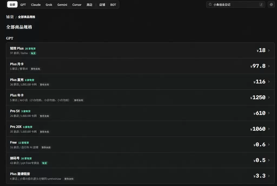277x186 pixels.
Task: Toggle the light/dark theme sun icon
Action: click(x=271, y=5)
